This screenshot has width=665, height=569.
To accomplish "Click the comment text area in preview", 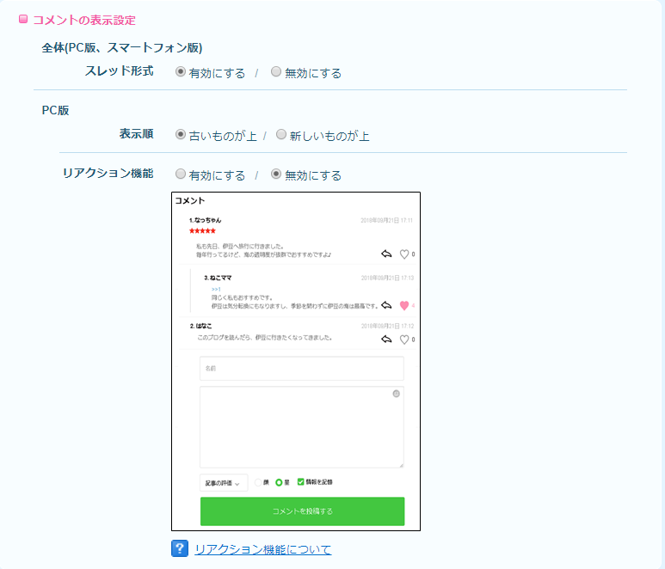I will click(302, 427).
